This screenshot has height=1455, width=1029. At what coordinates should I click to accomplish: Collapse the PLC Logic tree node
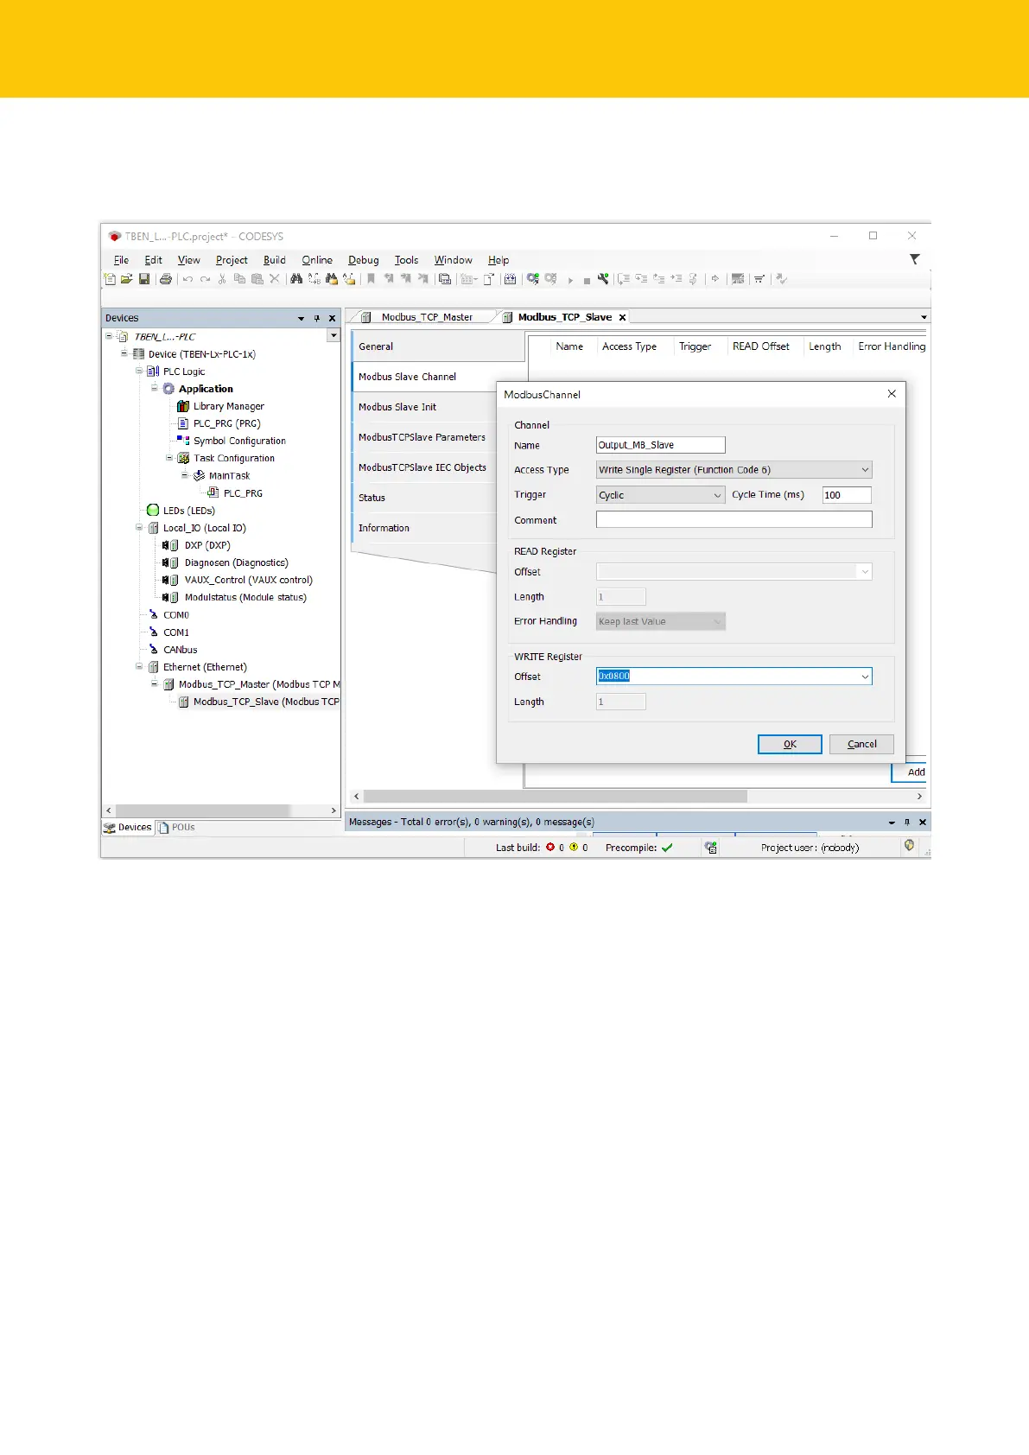139,372
